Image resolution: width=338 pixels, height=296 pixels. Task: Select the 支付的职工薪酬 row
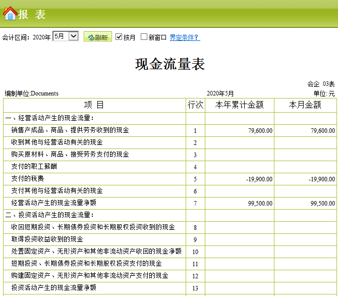pyautogui.click(x=170, y=167)
